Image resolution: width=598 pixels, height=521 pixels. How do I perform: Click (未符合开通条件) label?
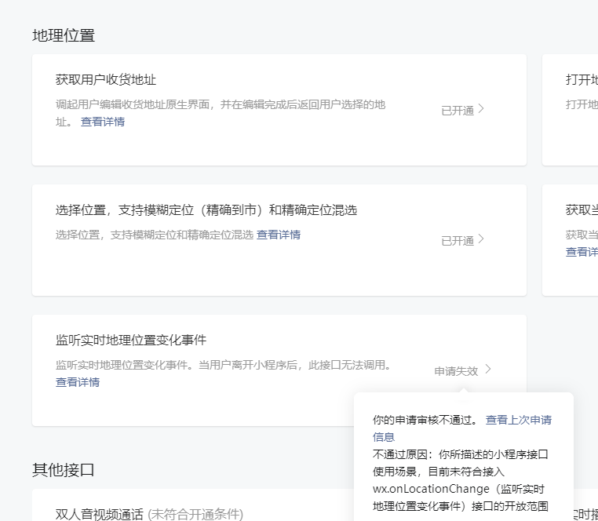195,514
